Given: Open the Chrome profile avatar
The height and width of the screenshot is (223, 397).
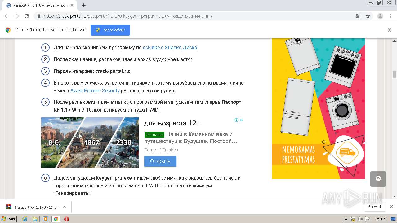Looking at the screenshot, I should [380, 16].
